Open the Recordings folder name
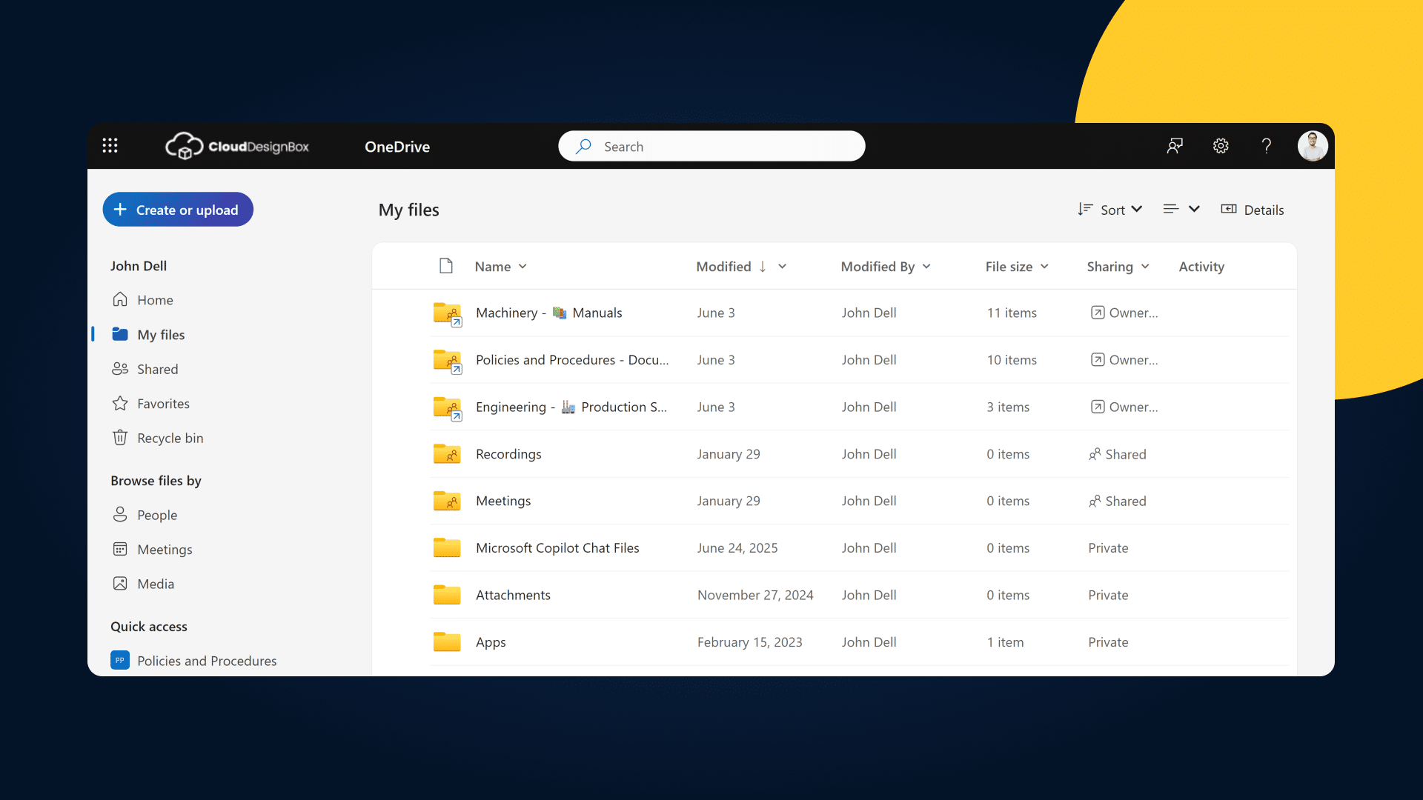 coord(508,453)
